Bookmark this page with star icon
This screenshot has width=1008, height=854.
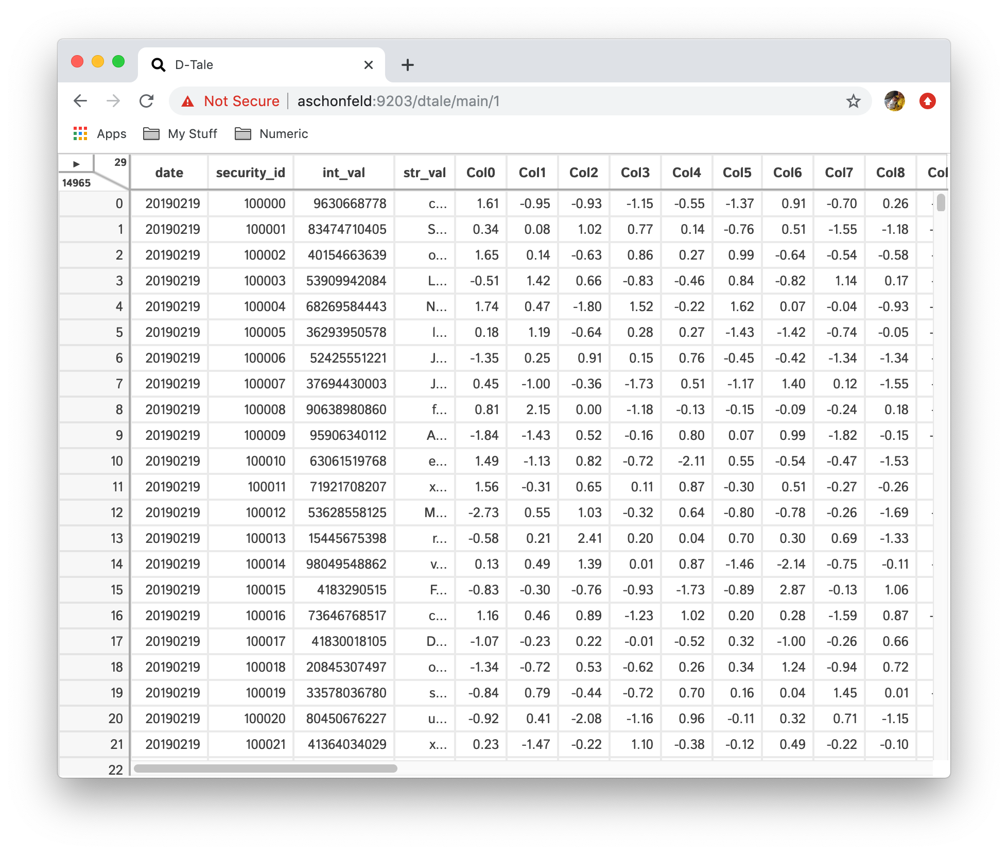[x=853, y=101]
